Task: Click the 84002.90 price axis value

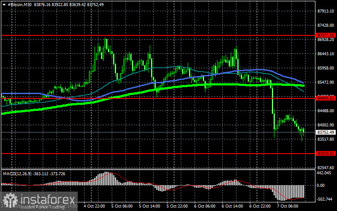Action: click(x=326, y=125)
